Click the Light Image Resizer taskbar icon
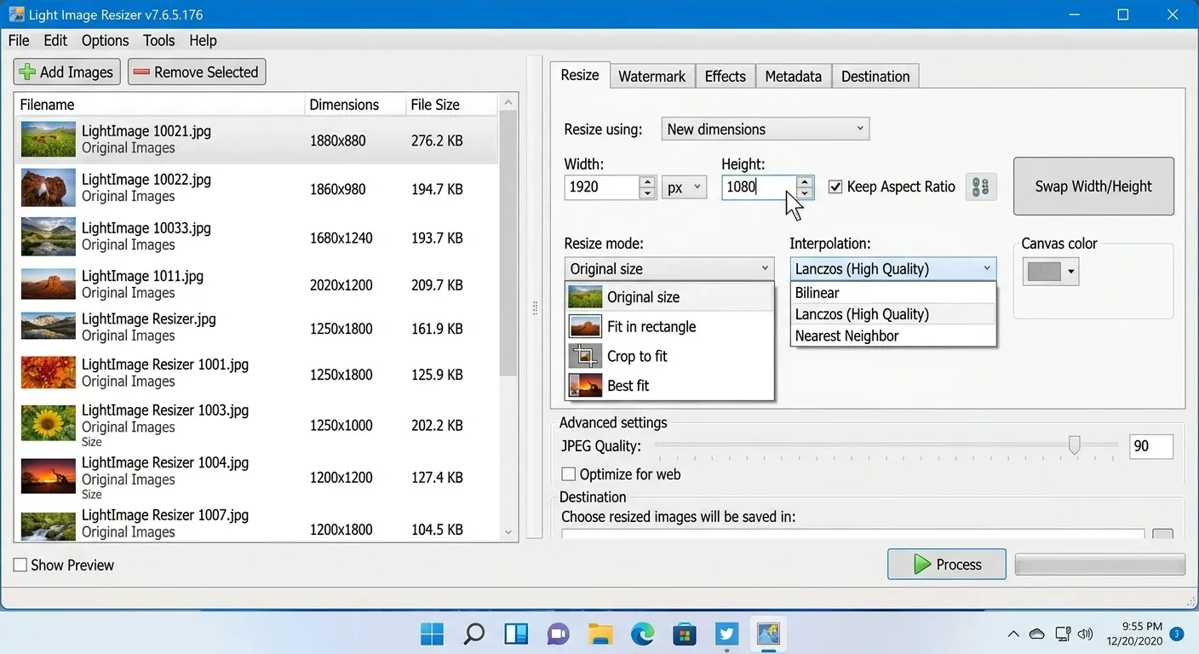This screenshot has height=654, width=1199. [x=769, y=634]
